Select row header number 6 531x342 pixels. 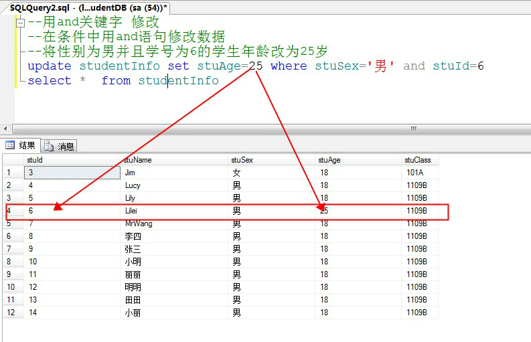coord(13,236)
